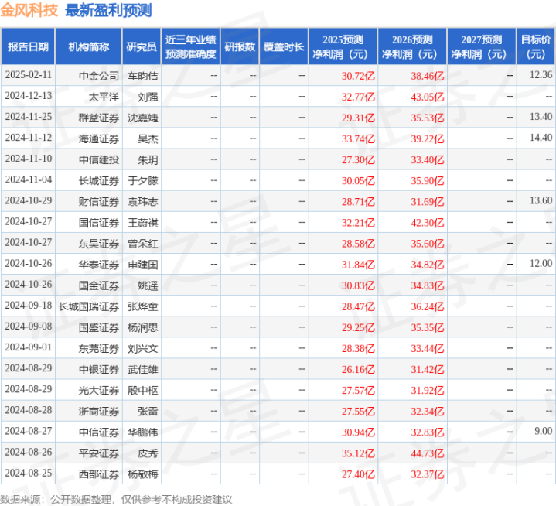Image resolution: width=556 pixels, height=506 pixels.
Task: Click institution 平安证券
Action: (99, 453)
